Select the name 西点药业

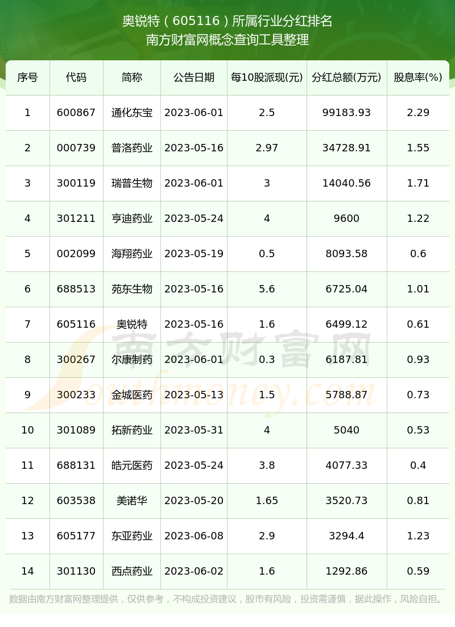click(x=132, y=571)
